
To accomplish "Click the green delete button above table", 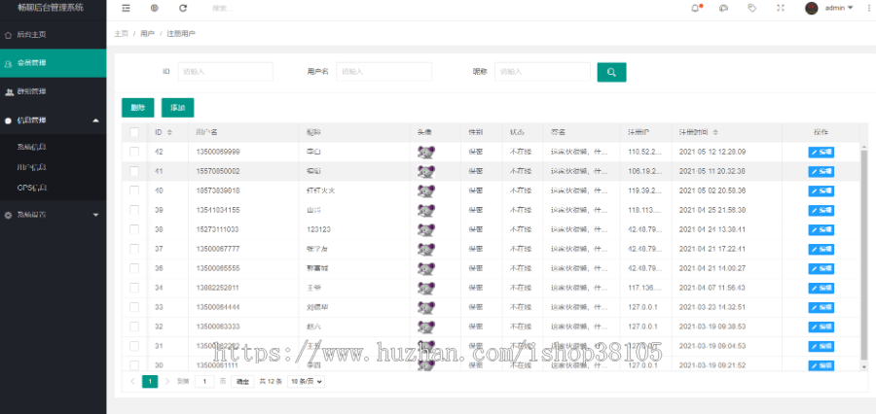I will (138, 108).
